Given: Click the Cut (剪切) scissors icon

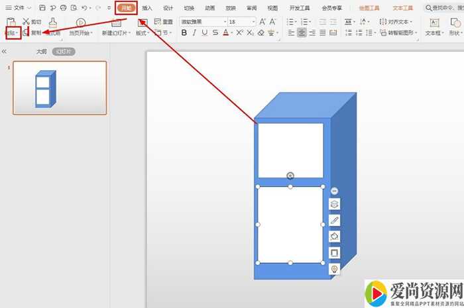Looking at the screenshot, I should [x=26, y=21].
